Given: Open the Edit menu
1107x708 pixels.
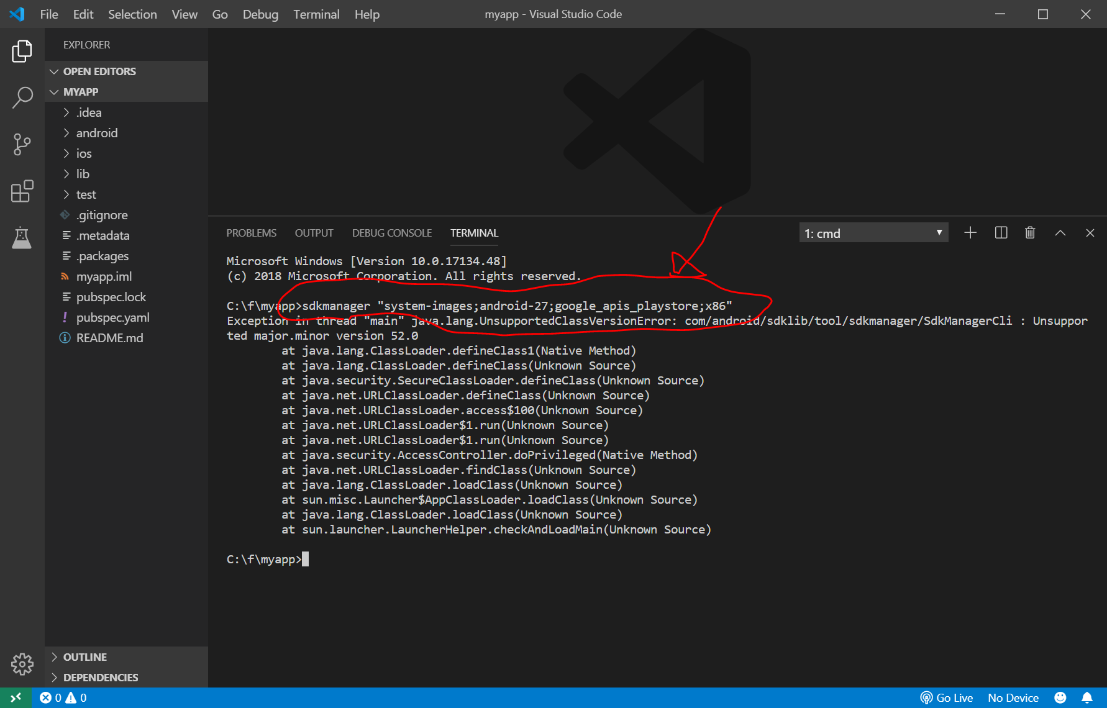Looking at the screenshot, I should (x=83, y=14).
